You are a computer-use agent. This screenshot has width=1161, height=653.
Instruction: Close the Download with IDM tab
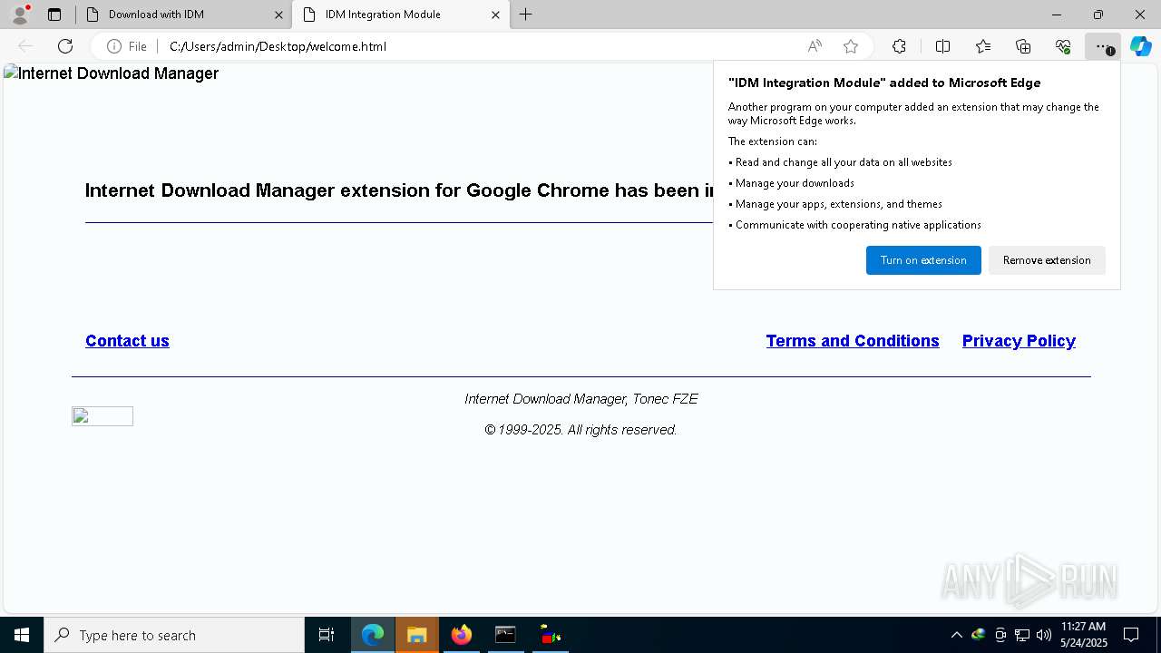(x=278, y=15)
